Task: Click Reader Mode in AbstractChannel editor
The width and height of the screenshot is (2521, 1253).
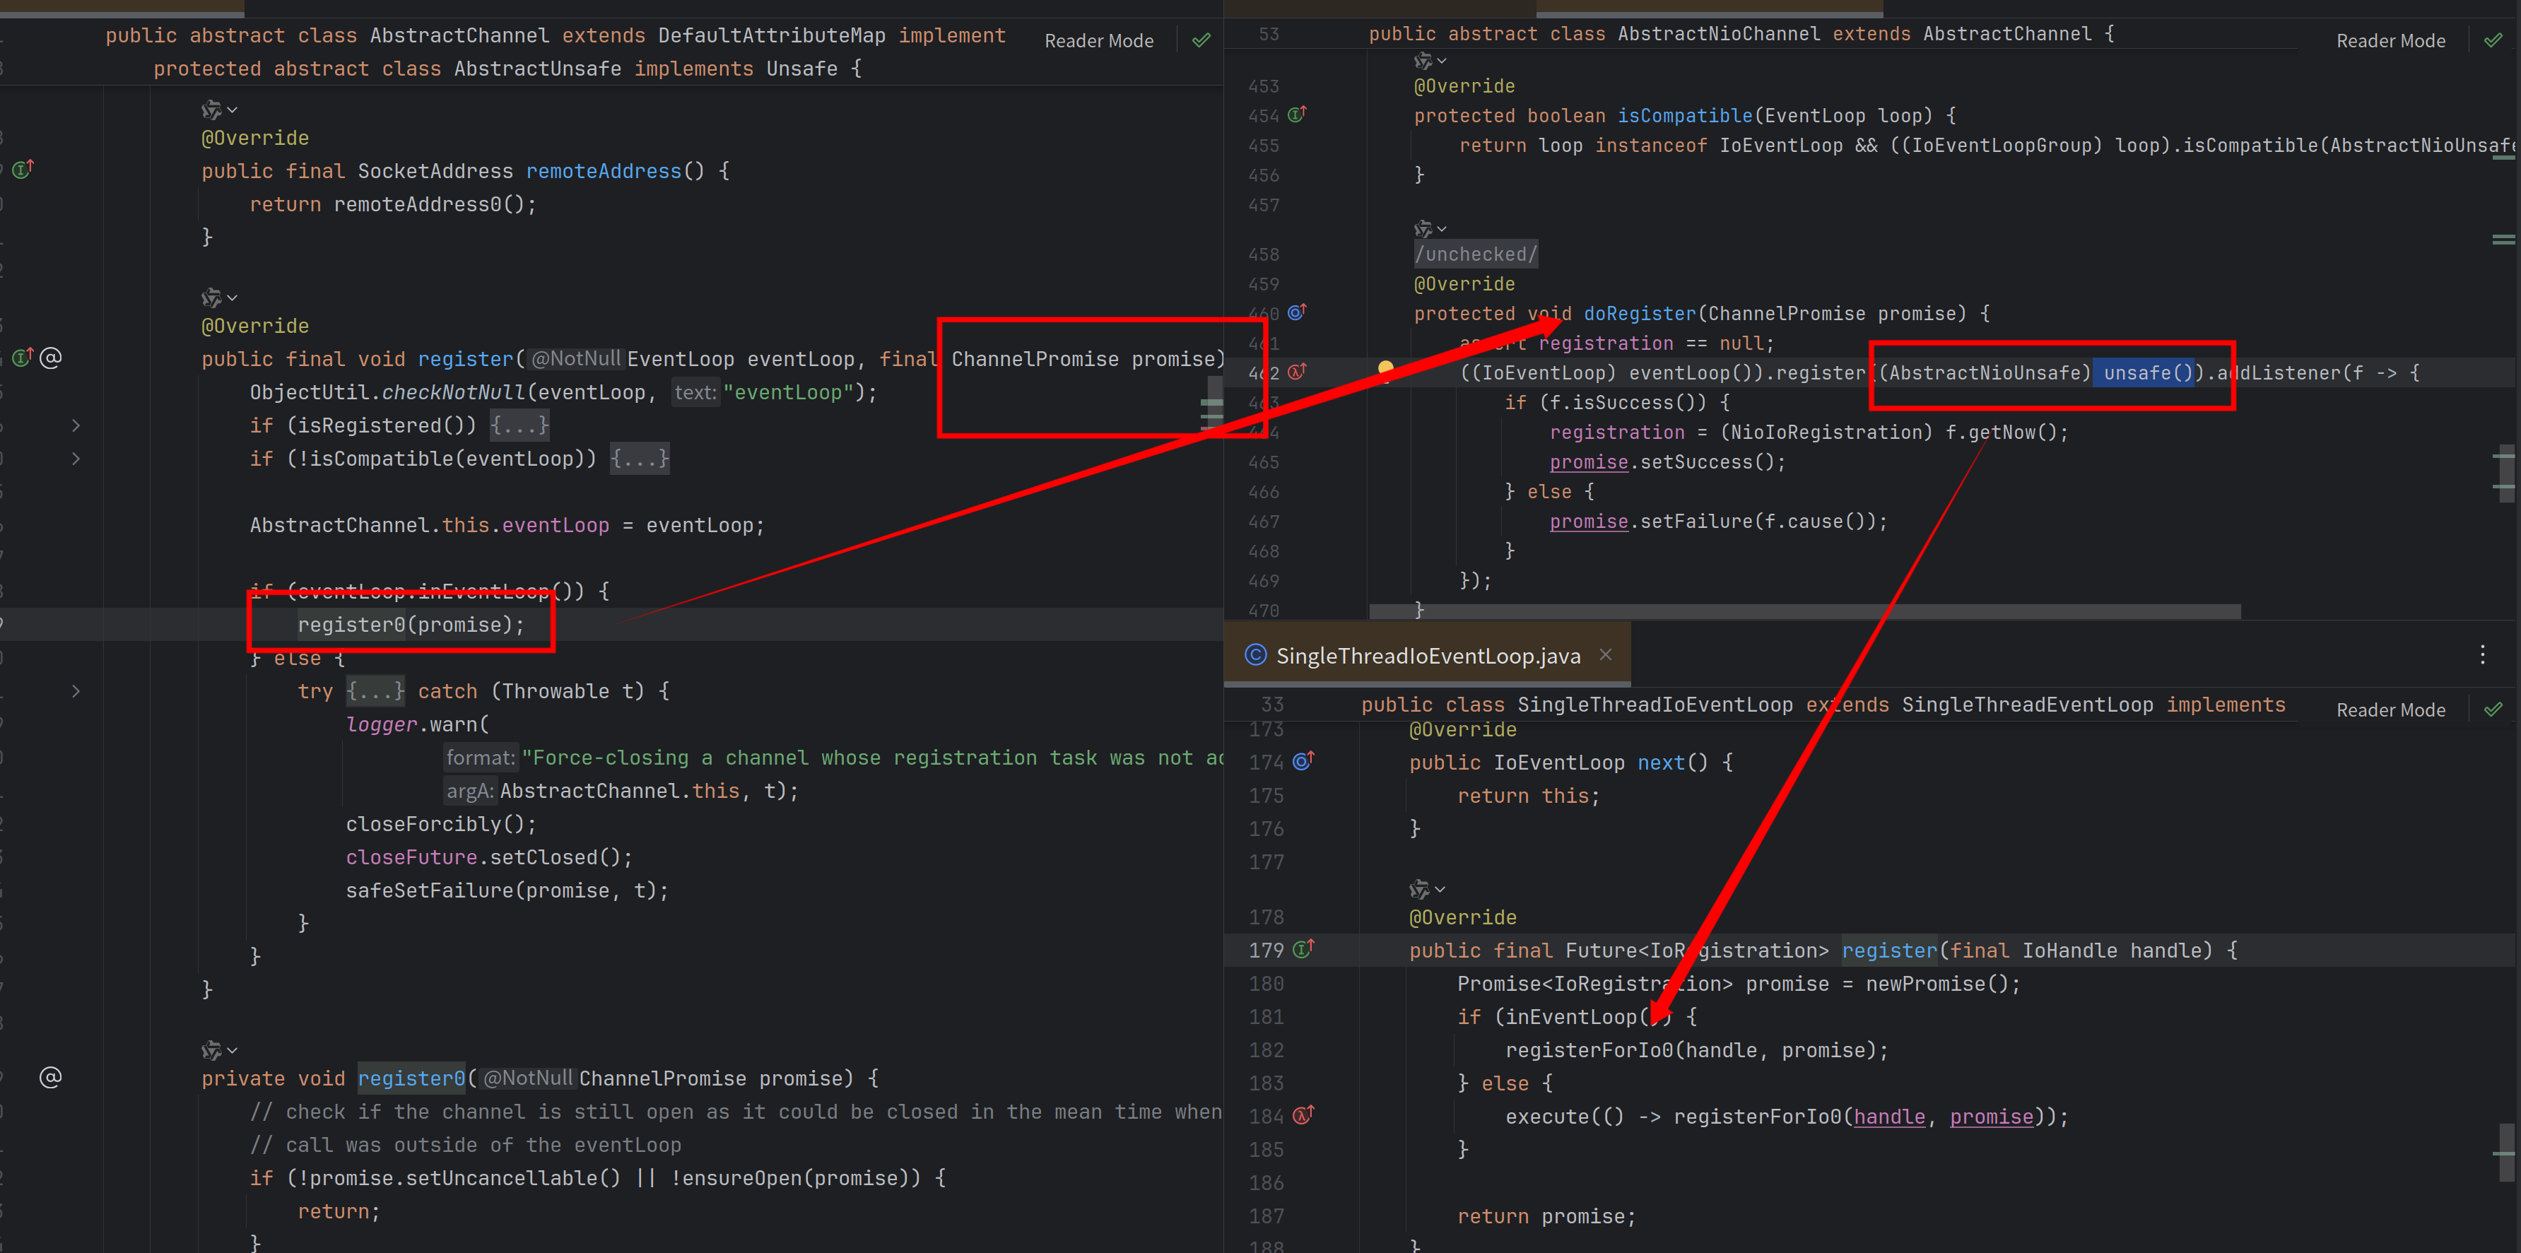Action: pyautogui.click(x=1098, y=41)
